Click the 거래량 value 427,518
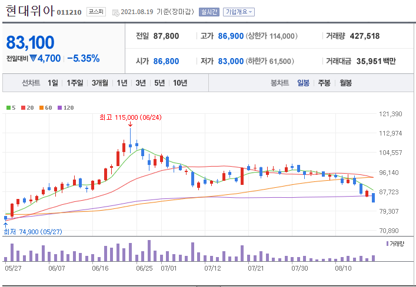This screenshot has width=416, height=287. [x=365, y=36]
